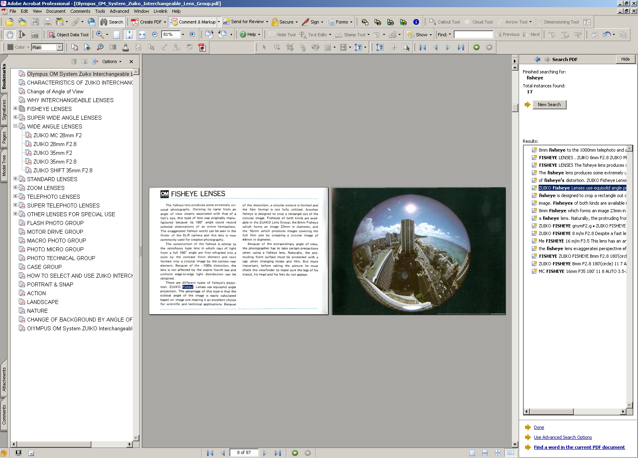The width and height of the screenshot is (638, 458).
Task: Go to first page from top toolbar
Action: 423,47
